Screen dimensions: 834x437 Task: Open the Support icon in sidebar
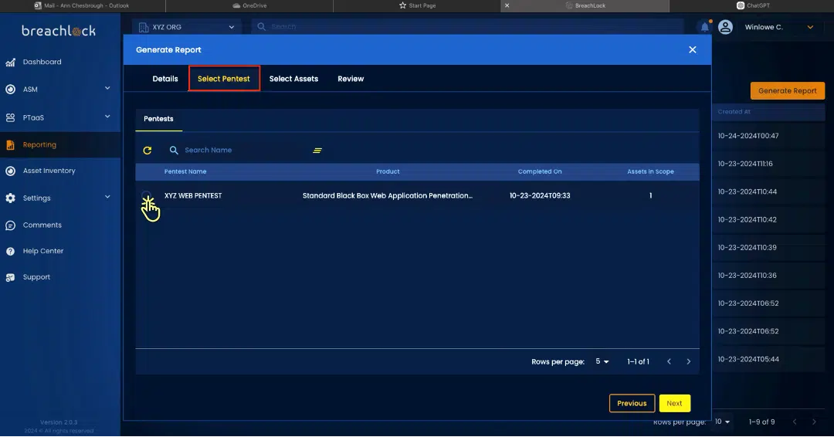click(x=10, y=277)
